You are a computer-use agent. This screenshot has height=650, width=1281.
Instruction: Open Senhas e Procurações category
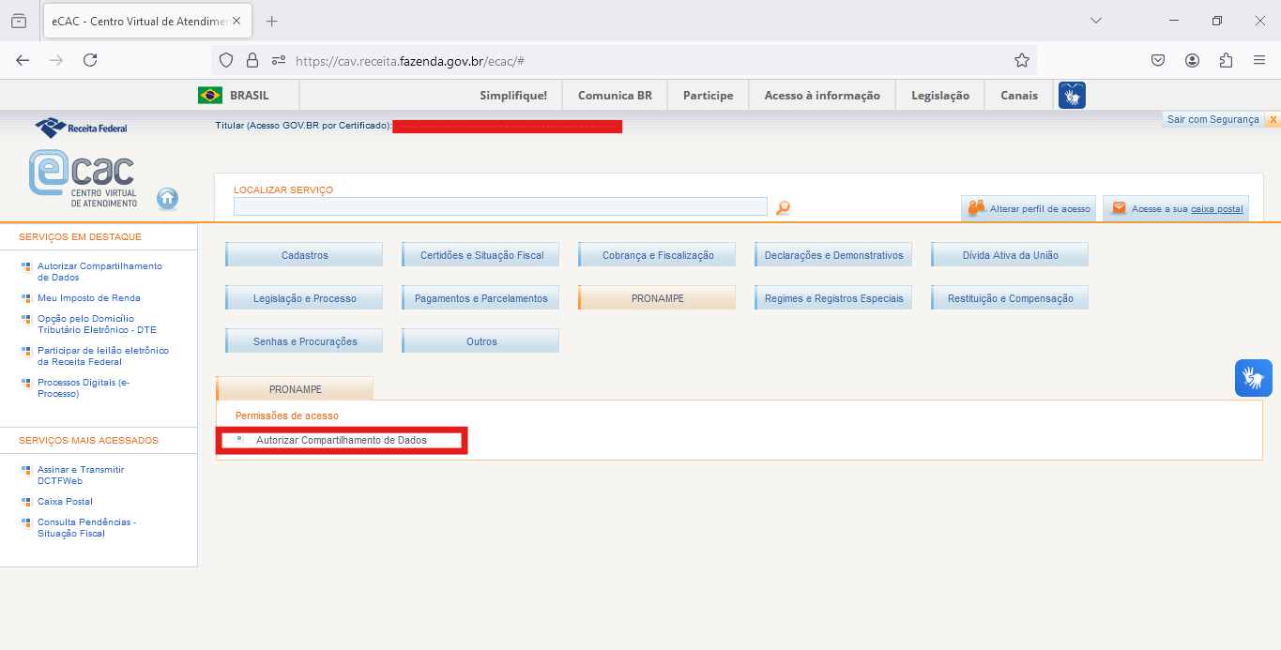point(304,341)
